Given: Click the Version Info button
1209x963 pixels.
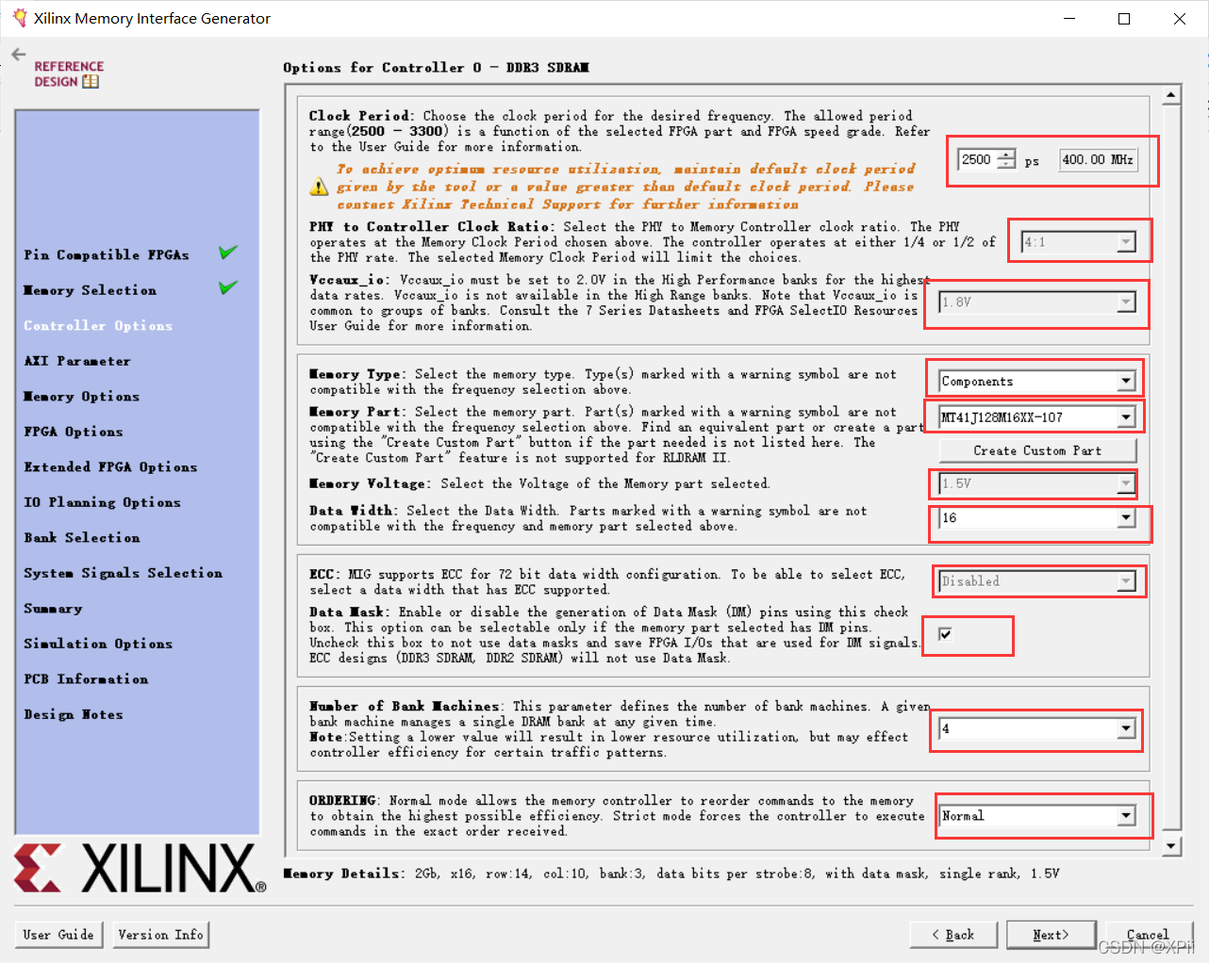Looking at the screenshot, I should (160, 935).
